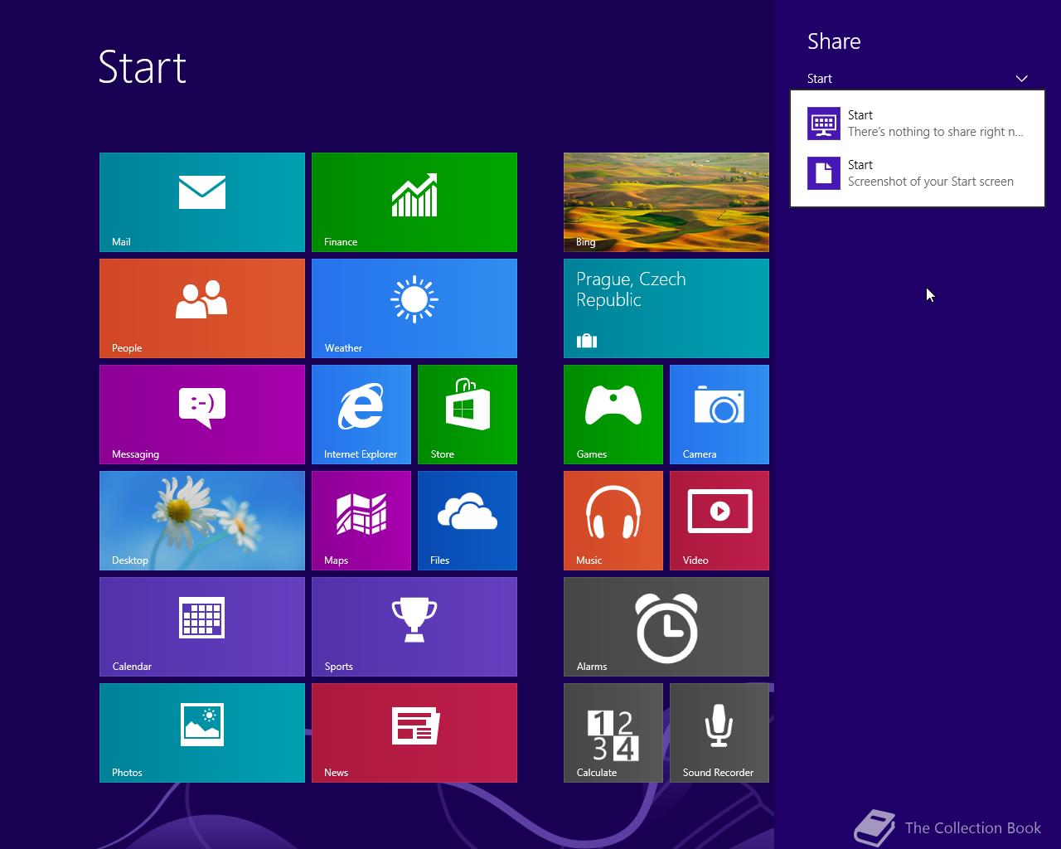Image resolution: width=1061 pixels, height=849 pixels.
Task: Open the Sound Recorder tile
Action: coord(719,733)
